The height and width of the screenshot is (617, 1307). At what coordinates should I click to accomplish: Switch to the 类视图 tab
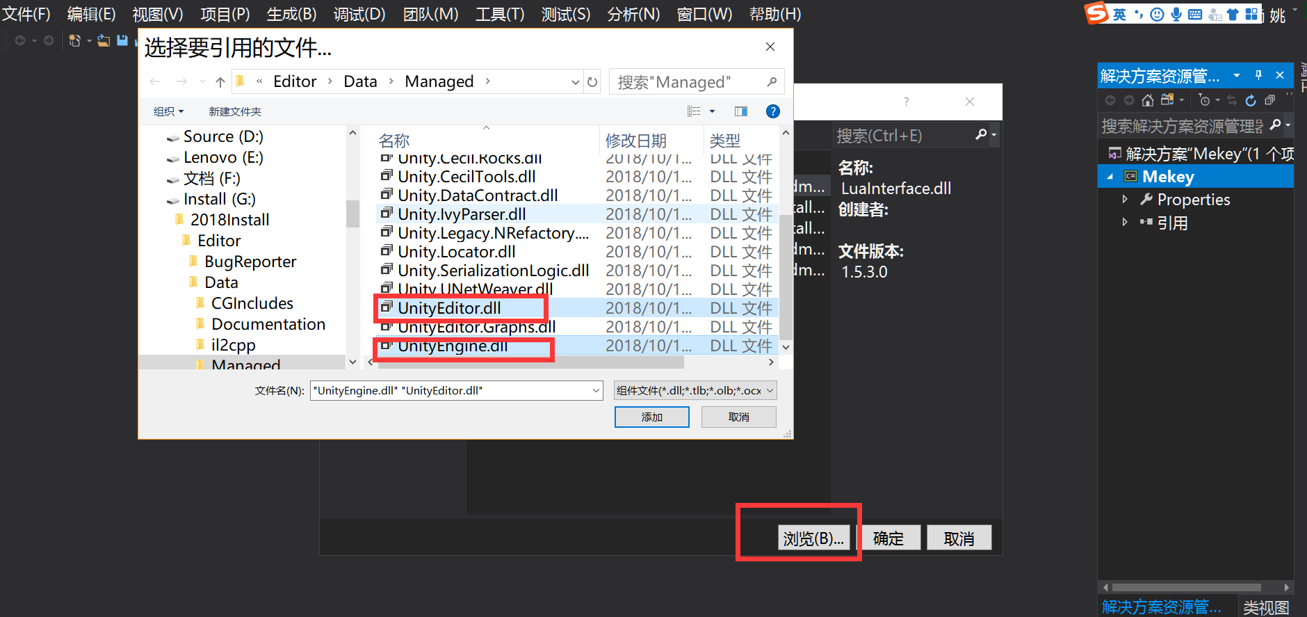pyautogui.click(x=1266, y=607)
